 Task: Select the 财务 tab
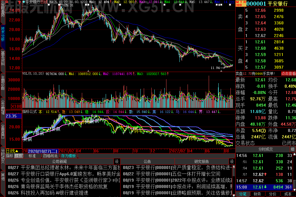coord(257,194)
